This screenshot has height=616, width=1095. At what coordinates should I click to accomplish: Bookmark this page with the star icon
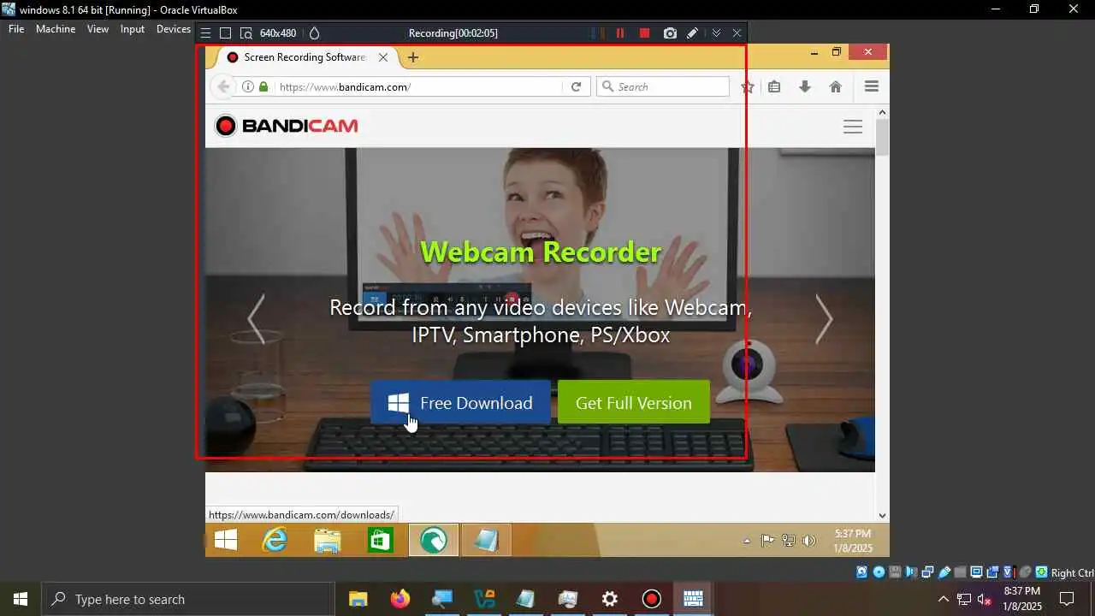point(747,86)
